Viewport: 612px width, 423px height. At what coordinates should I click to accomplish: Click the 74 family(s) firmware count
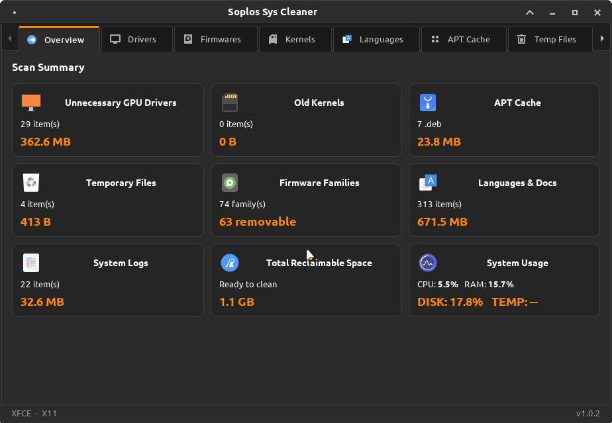(x=242, y=204)
